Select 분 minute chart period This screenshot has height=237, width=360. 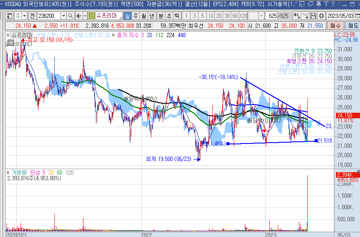[x=161, y=16]
